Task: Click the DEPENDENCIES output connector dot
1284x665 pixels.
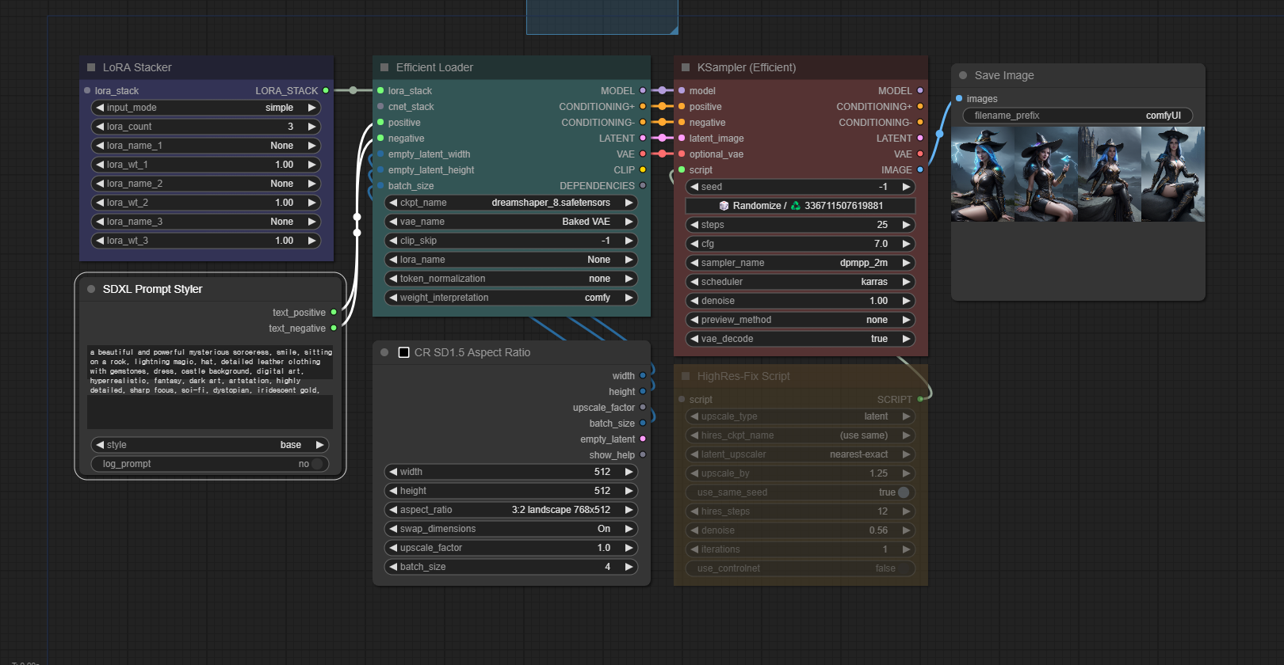Action: point(643,185)
